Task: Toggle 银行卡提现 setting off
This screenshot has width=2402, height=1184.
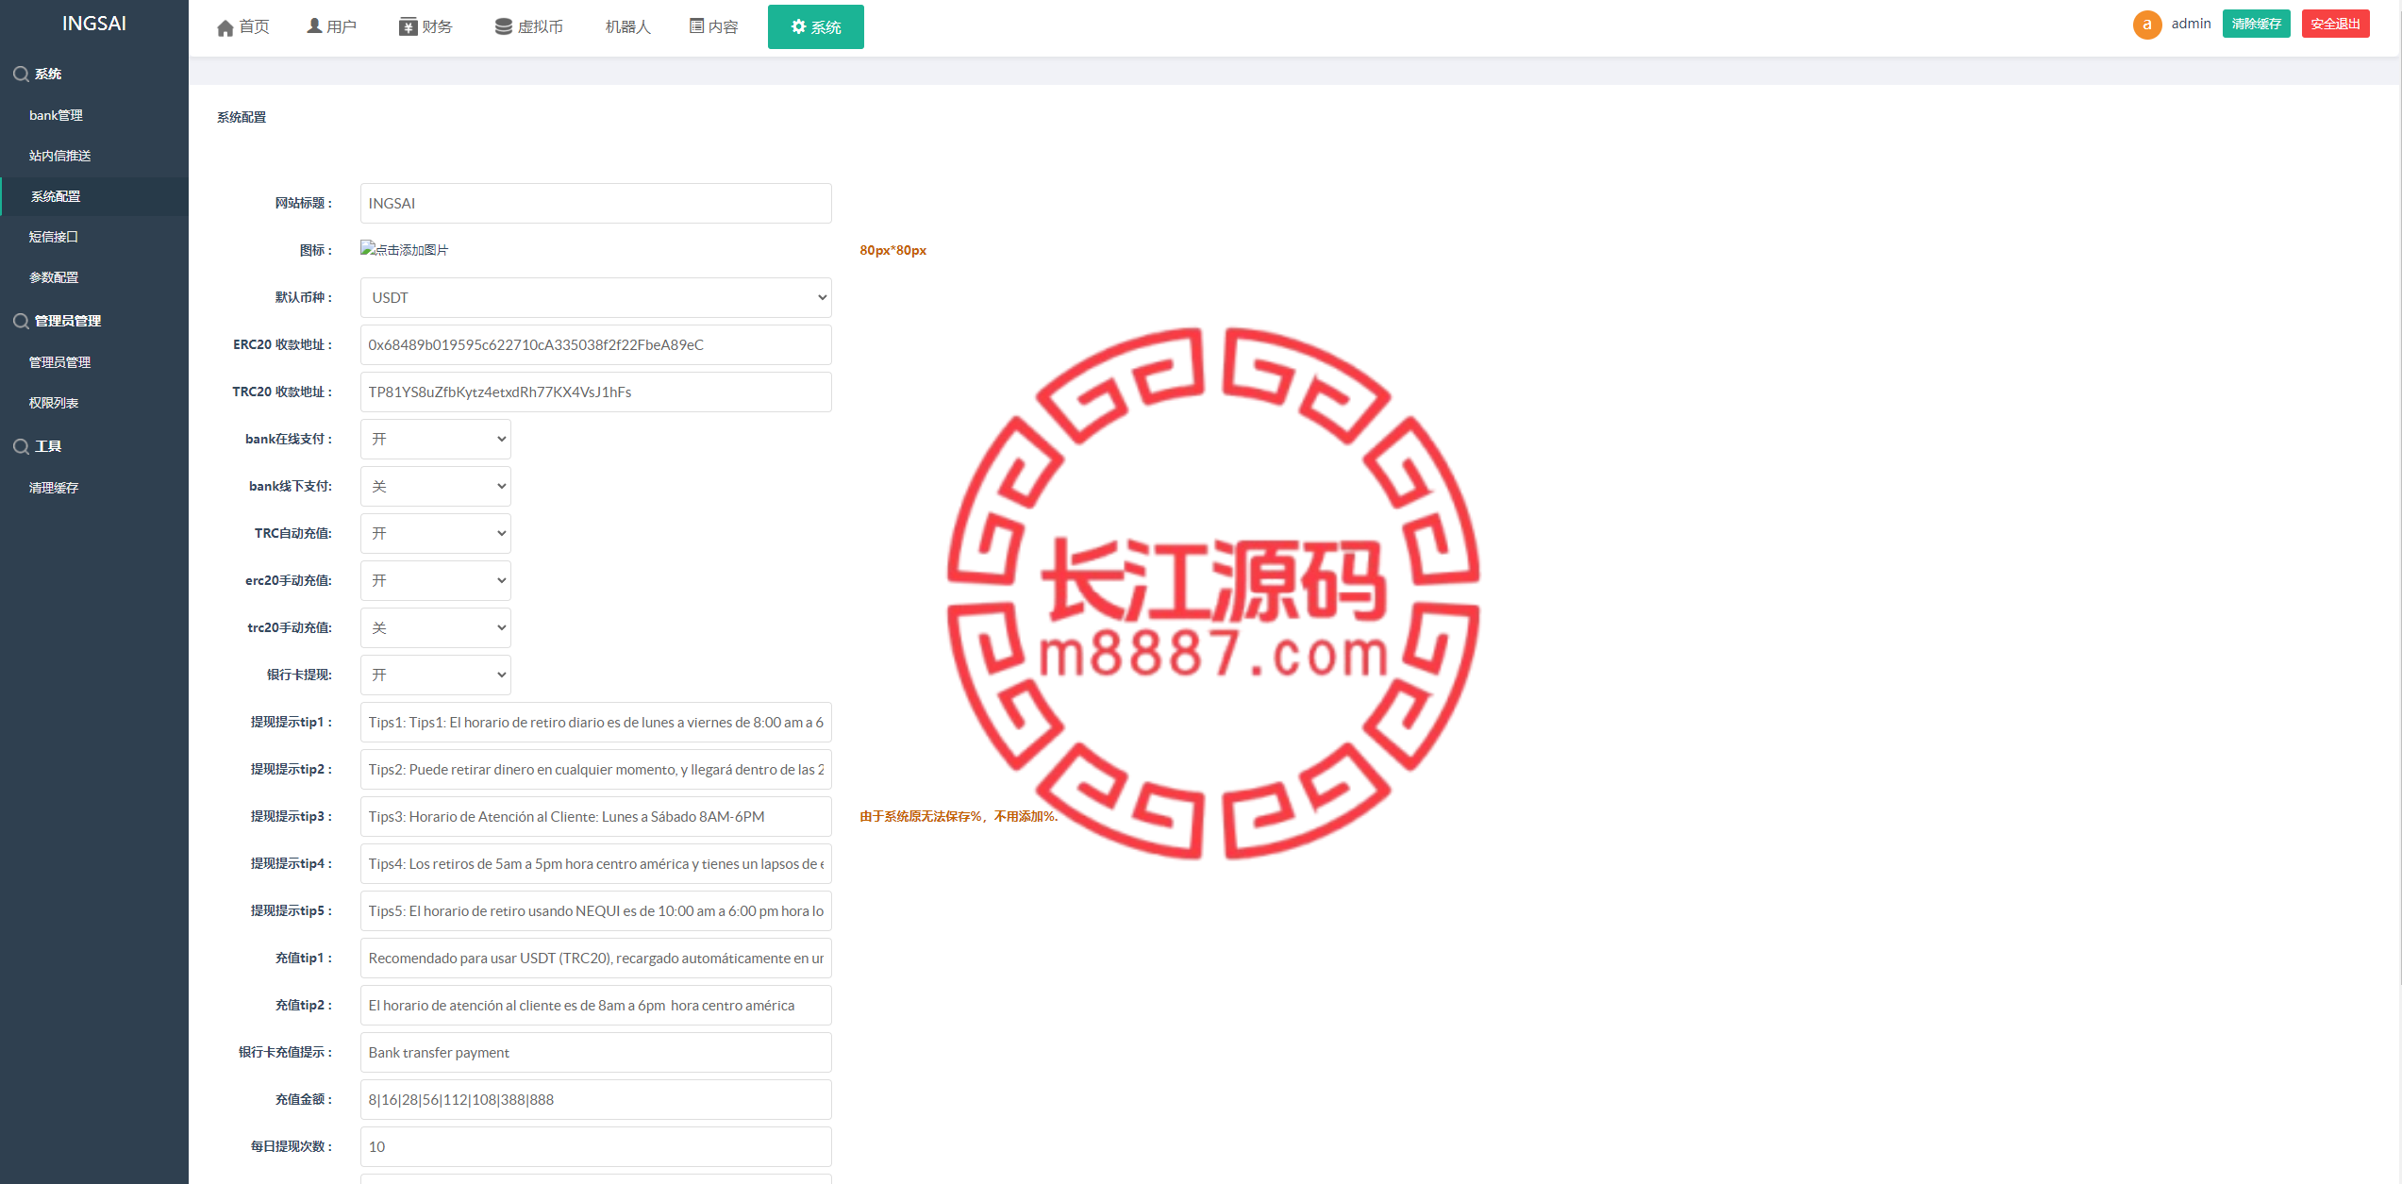Action: pyautogui.click(x=434, y=674)
